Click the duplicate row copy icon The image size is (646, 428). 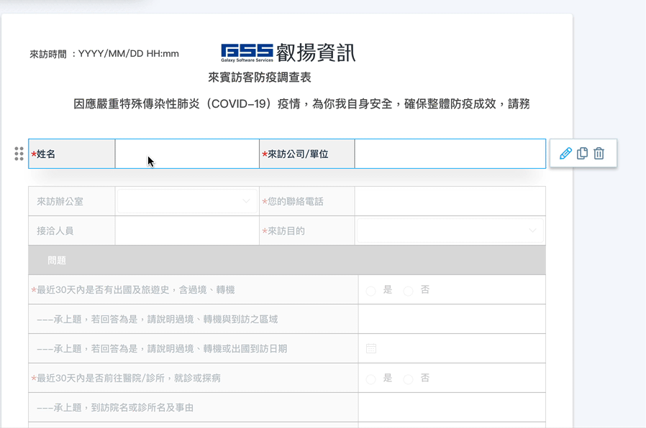click(x=582, y=154)
